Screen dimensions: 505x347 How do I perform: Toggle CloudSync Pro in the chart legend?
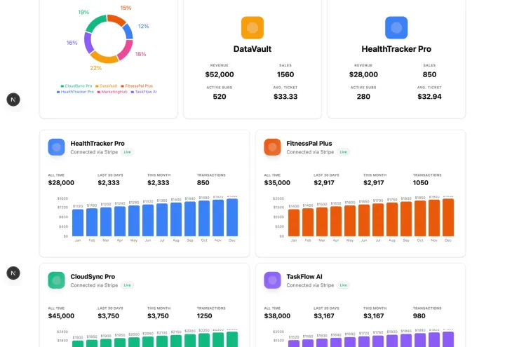tap(76, 86)
